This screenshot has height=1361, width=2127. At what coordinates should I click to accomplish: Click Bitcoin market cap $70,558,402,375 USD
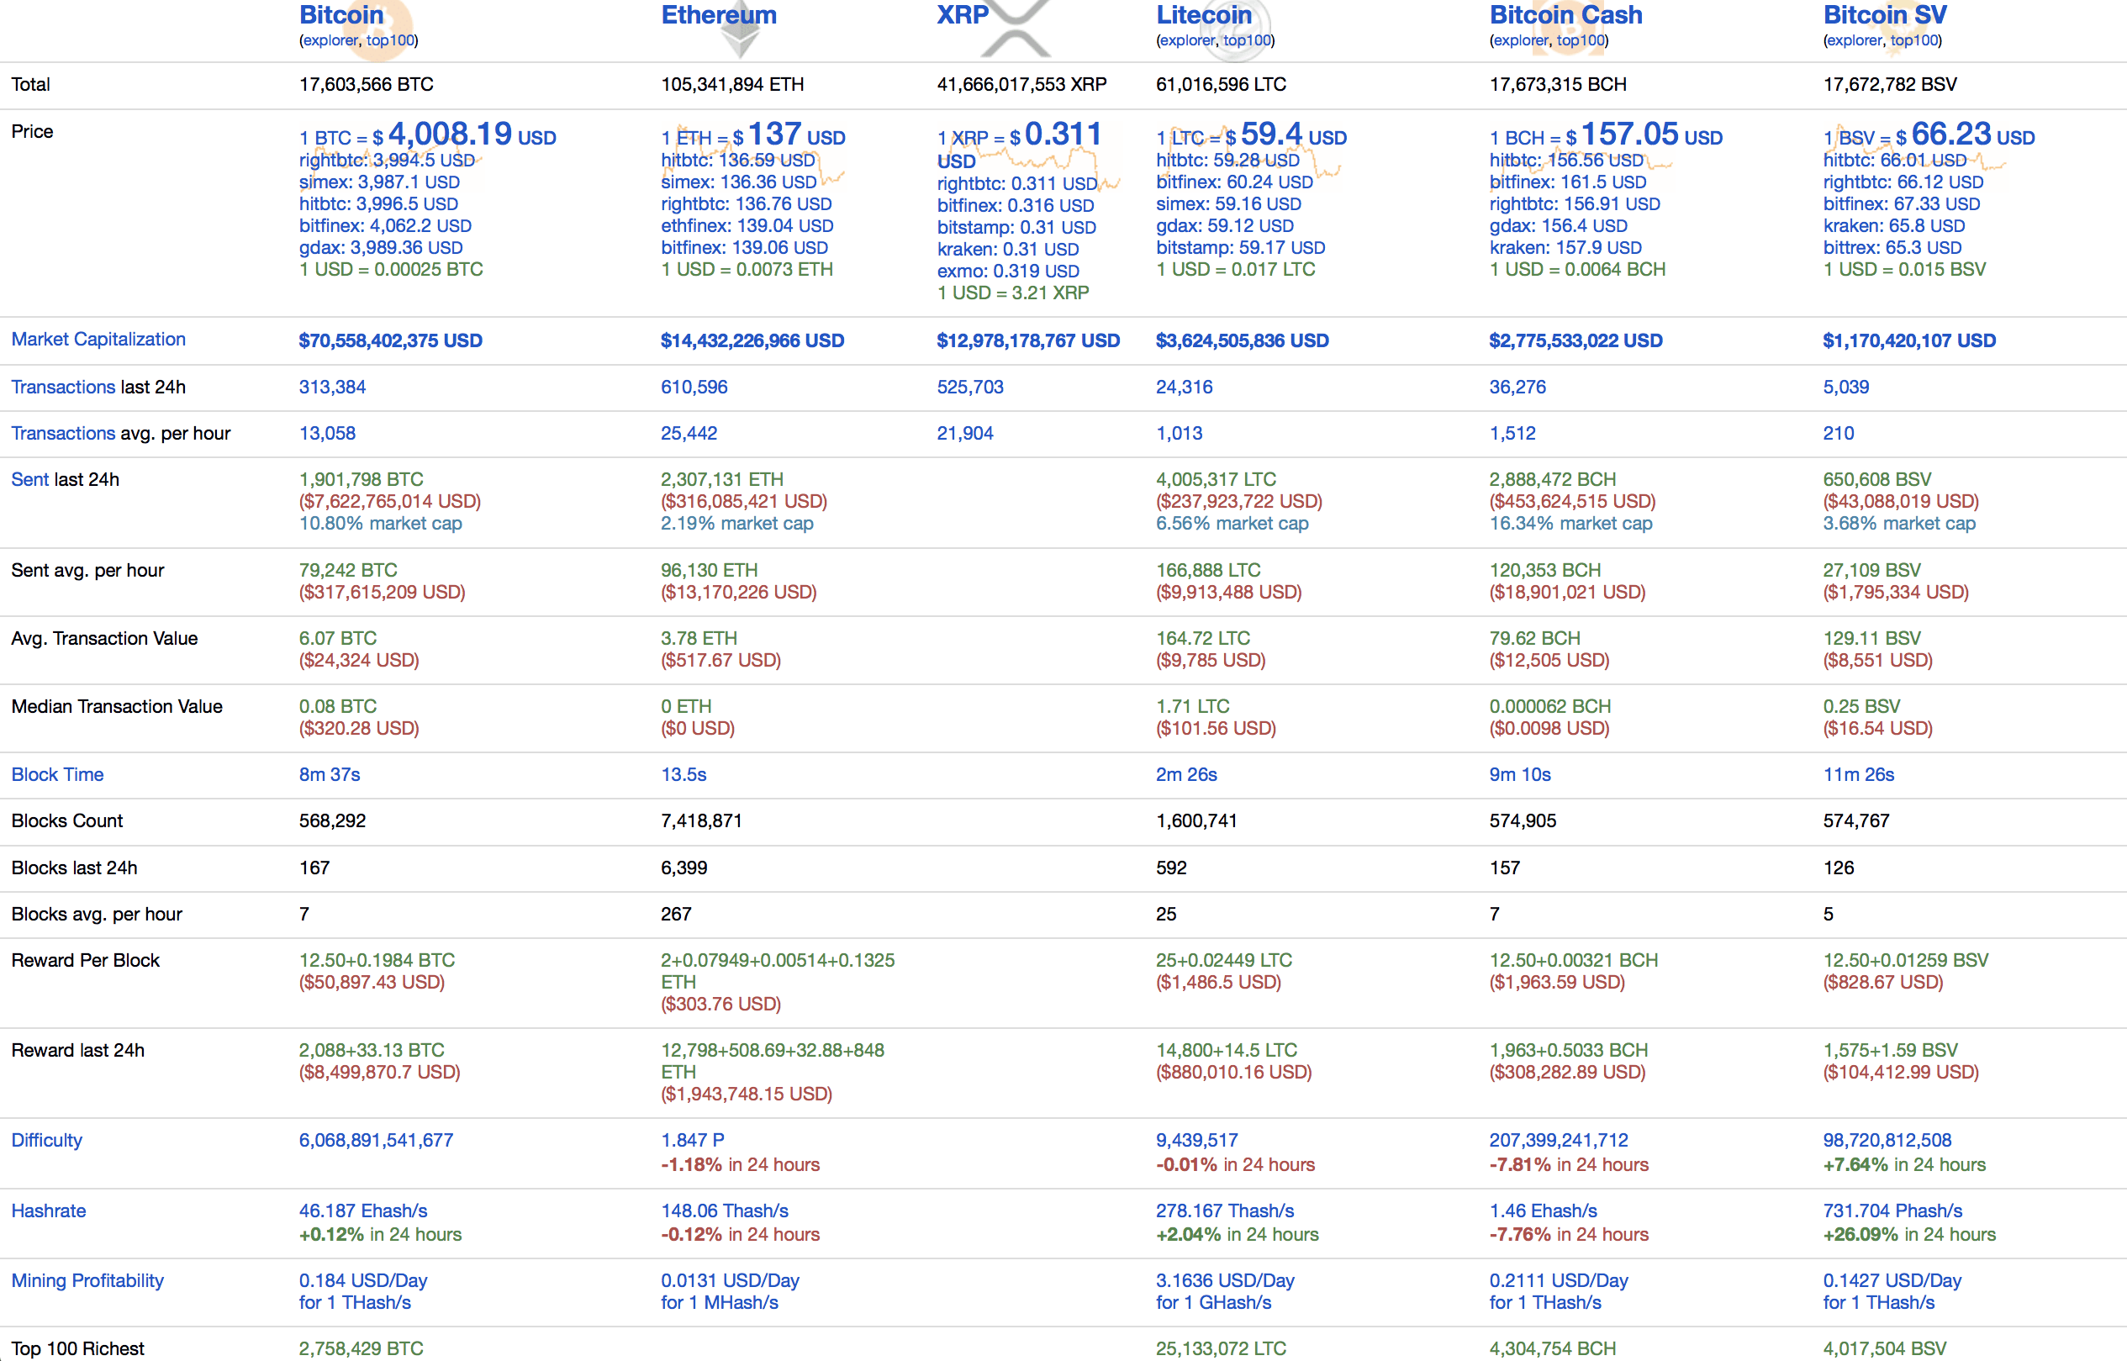[391, 340]
